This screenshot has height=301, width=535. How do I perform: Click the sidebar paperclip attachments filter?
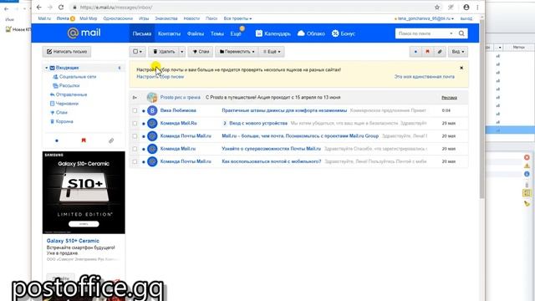click(x=111, y=140)
